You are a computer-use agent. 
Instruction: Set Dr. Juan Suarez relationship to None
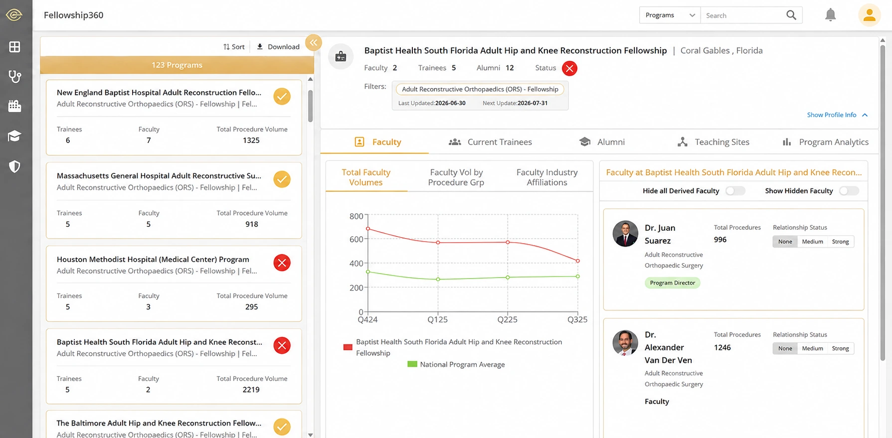(x=785, y=242)
